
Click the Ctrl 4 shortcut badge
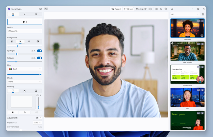point(200,90)
